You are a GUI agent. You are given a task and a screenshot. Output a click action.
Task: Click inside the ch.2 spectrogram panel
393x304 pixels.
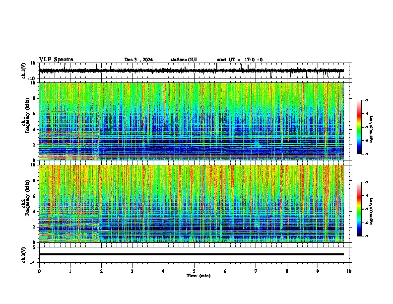click(192, 204)
